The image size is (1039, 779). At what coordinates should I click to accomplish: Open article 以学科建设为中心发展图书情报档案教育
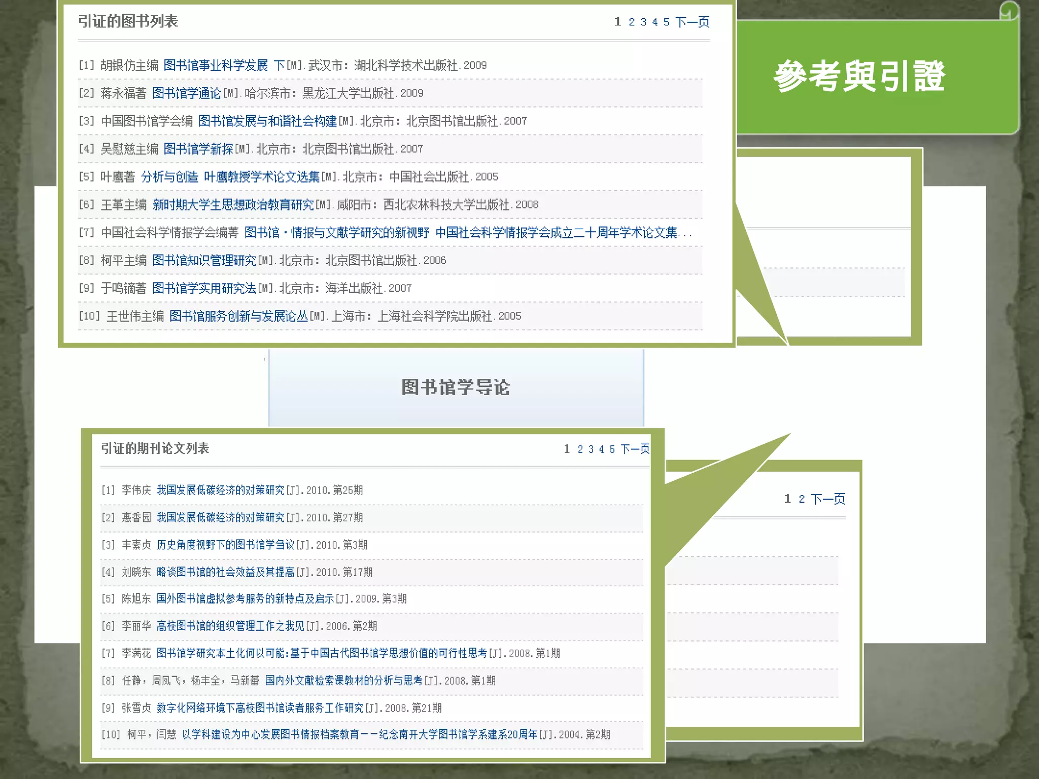[x=360, y=734]
